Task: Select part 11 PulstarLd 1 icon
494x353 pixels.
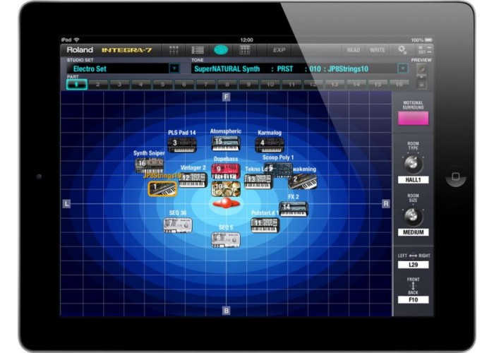Action: [x=265, y=225]
